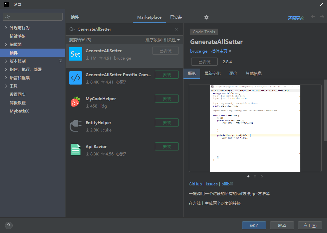Install GenerateAllSetter Postfix Completion plugin
Viewport: 327px width, 233px height.
pyautogui.click(x=166, y=75)
